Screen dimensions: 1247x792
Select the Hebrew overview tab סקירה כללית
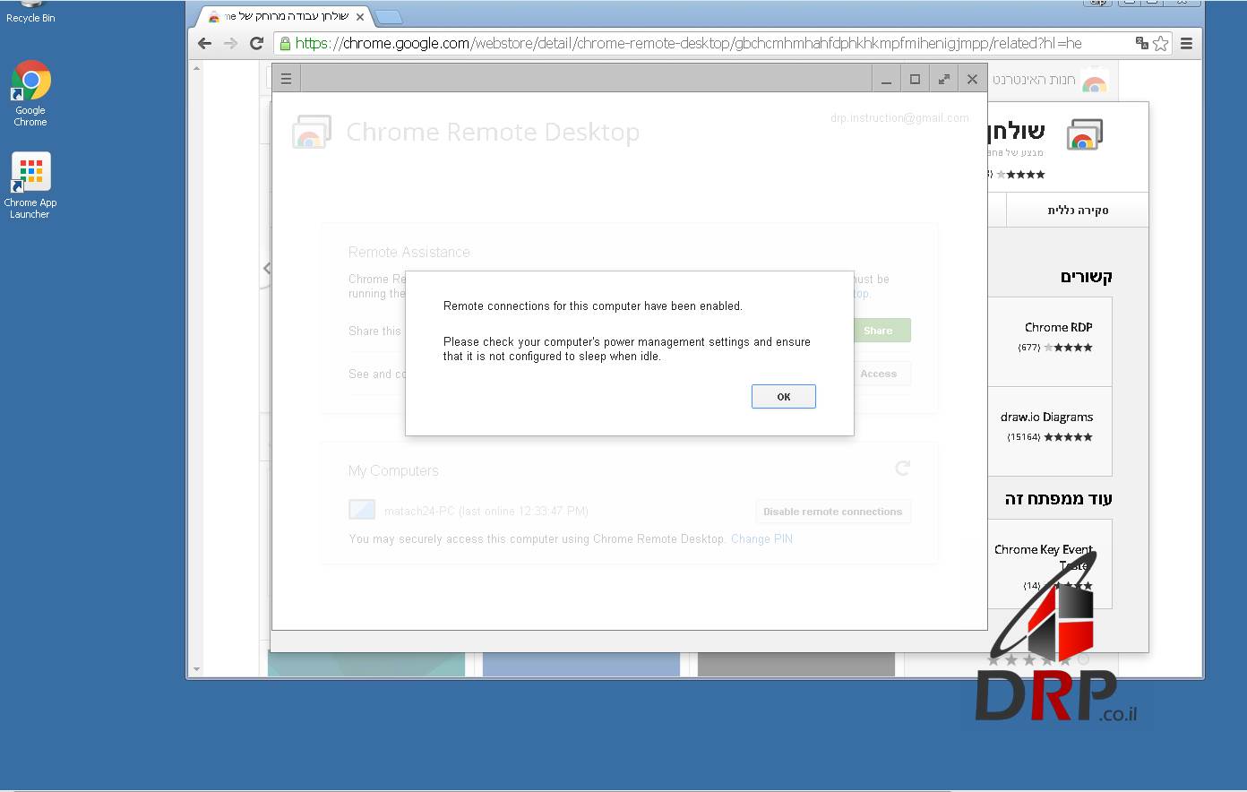tap(1078, 210)
